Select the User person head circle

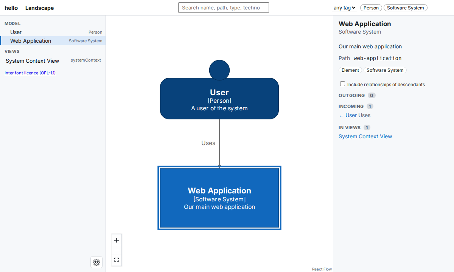[219, 70]
